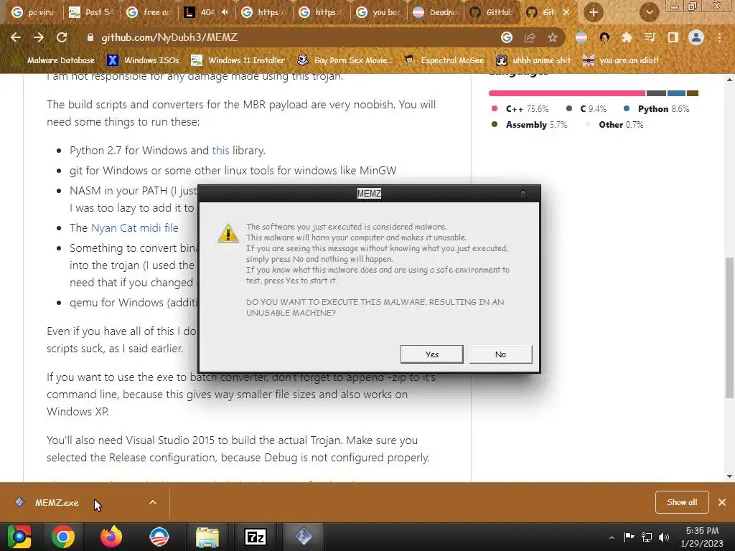The width and height of the screenshot is (735, 551).
Task: Open Chrome's three-dot menu
Action: coord(719,37)
